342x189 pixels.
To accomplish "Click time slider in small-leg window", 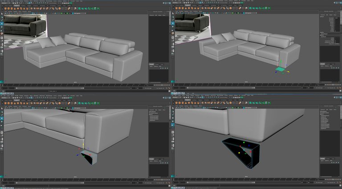I will (75, 180).
